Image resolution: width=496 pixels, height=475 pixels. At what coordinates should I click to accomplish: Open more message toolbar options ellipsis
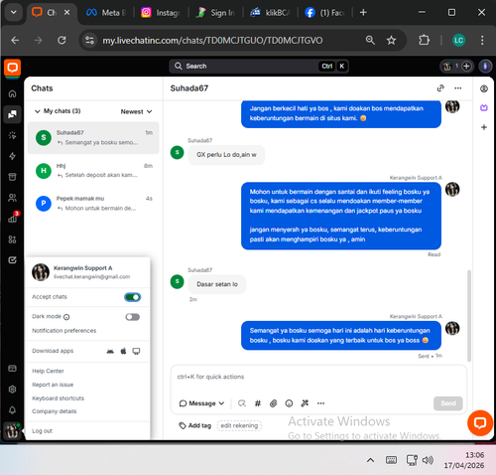[x=320, y=403]
